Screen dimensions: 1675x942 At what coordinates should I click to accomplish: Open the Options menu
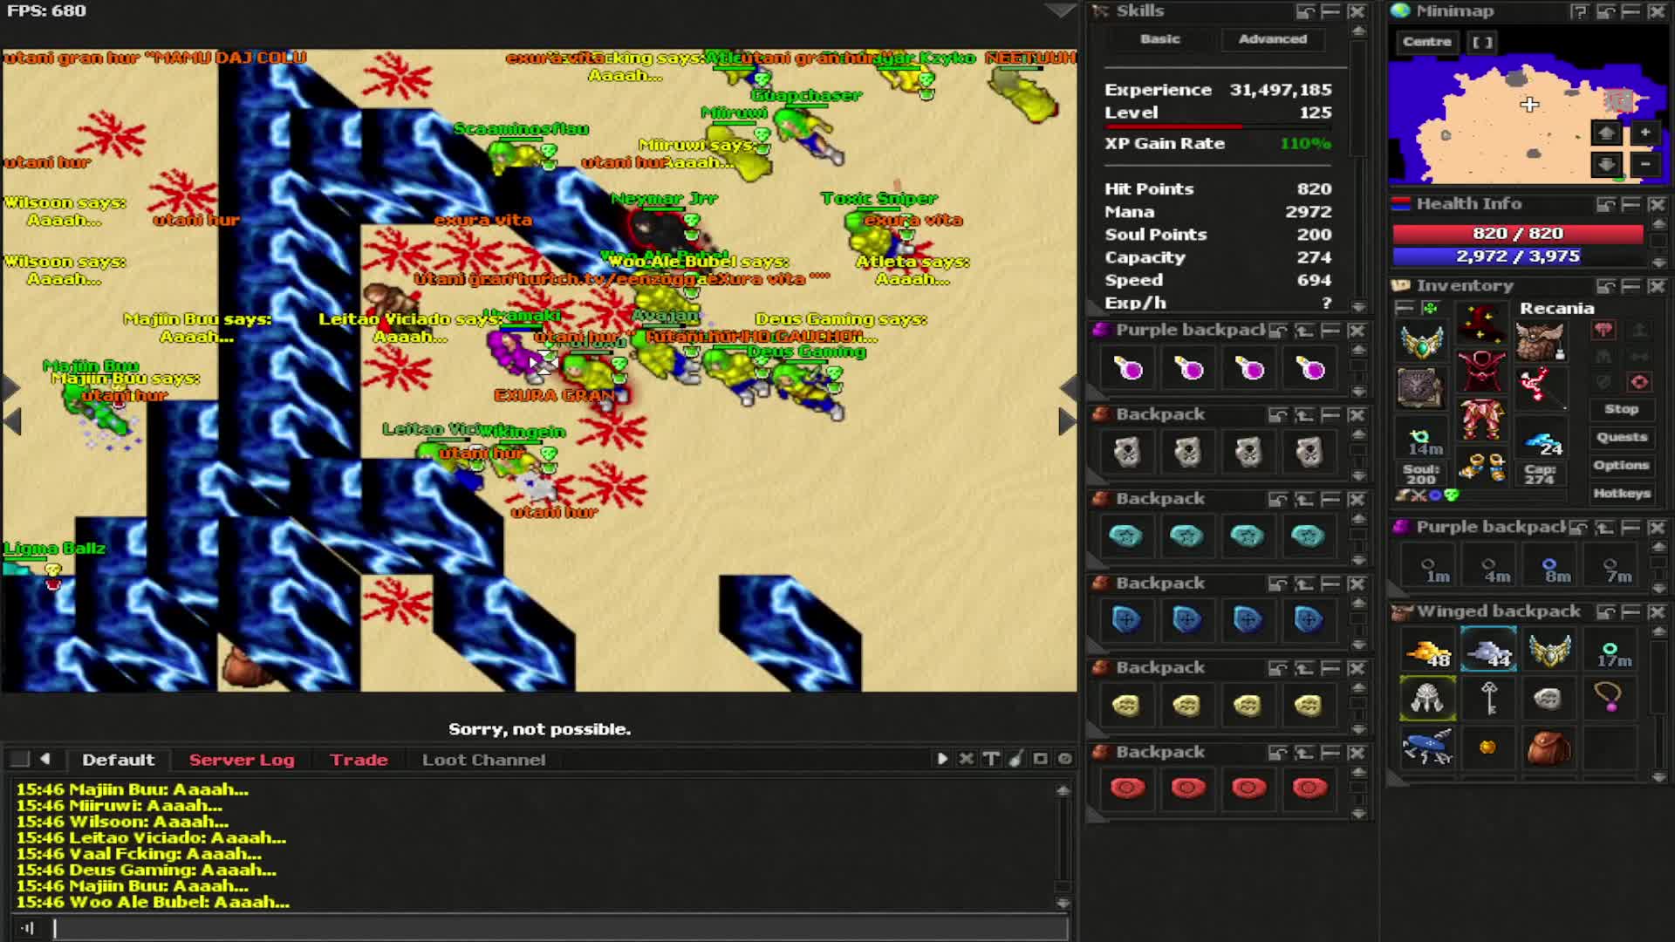pyautogui.click(x=1621, y=465)
